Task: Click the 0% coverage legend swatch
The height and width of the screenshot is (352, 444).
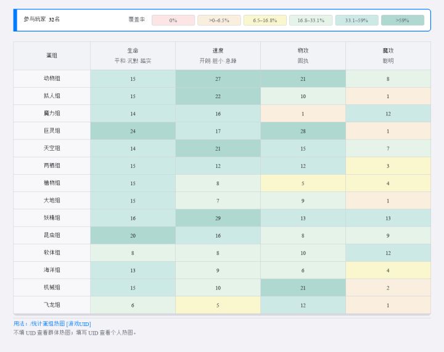Action: (173, 20)
